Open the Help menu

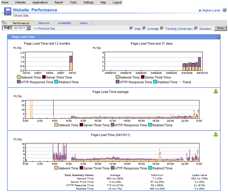click(x=103, y=3)
